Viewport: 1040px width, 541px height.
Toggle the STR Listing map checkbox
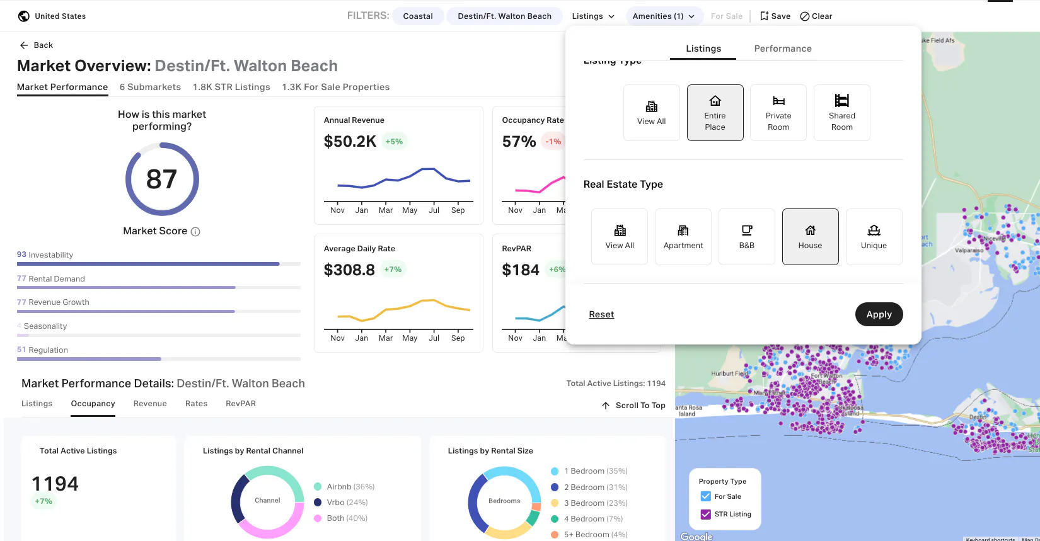pos(706,514)
